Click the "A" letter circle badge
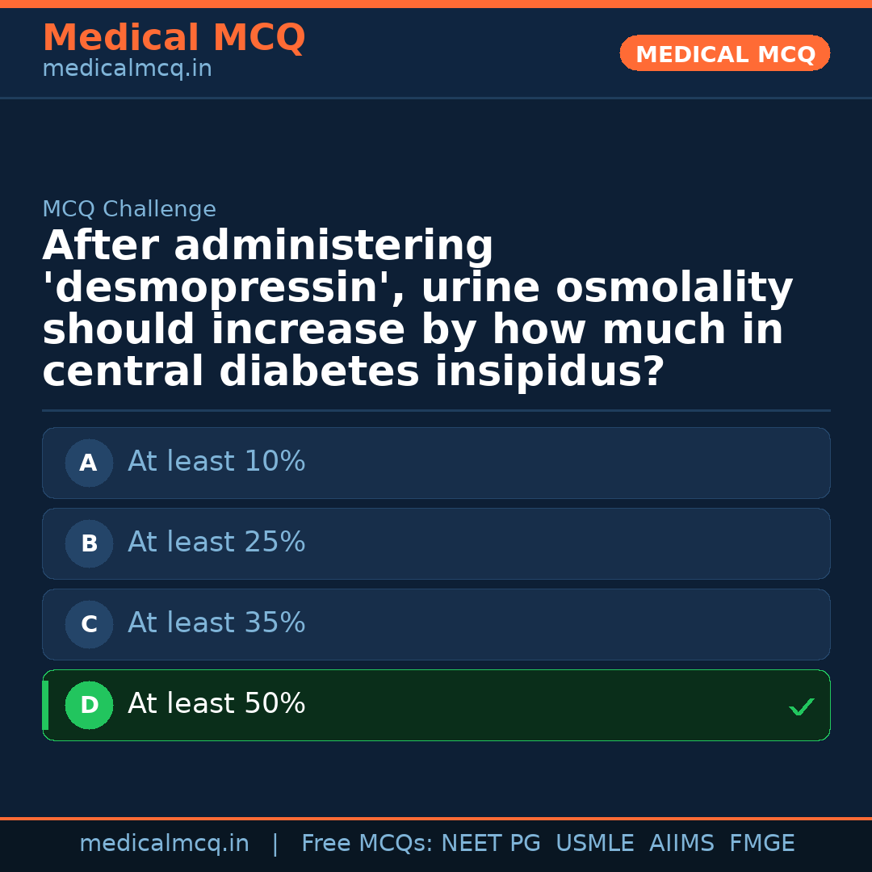 (x=89, y=463)
